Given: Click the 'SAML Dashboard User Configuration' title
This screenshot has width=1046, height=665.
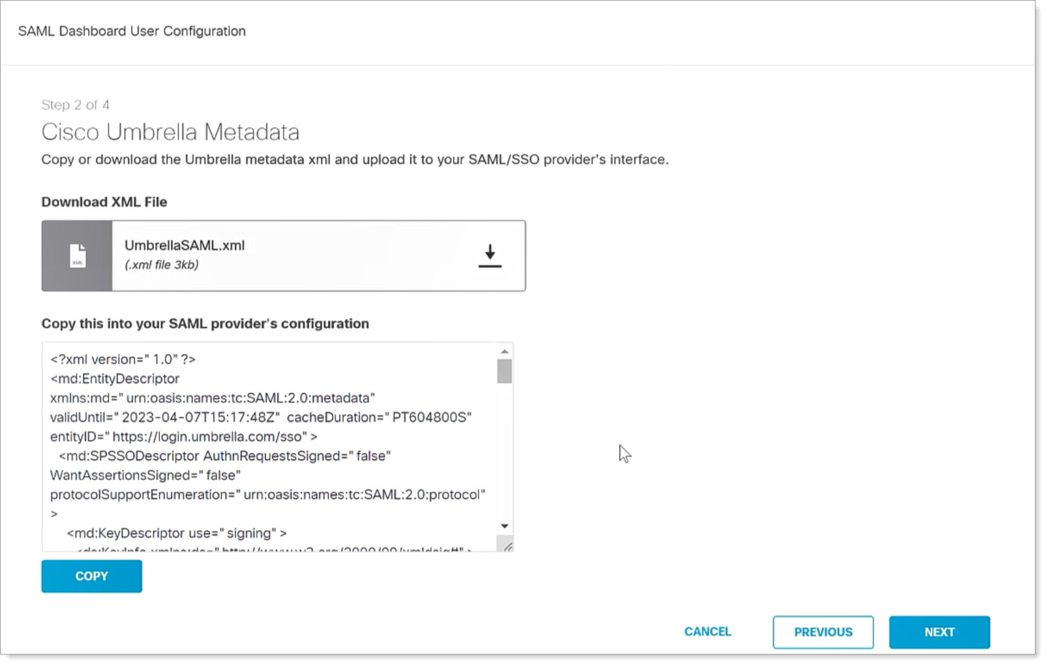Looking at the screenshot, I should tap(132, 31).
